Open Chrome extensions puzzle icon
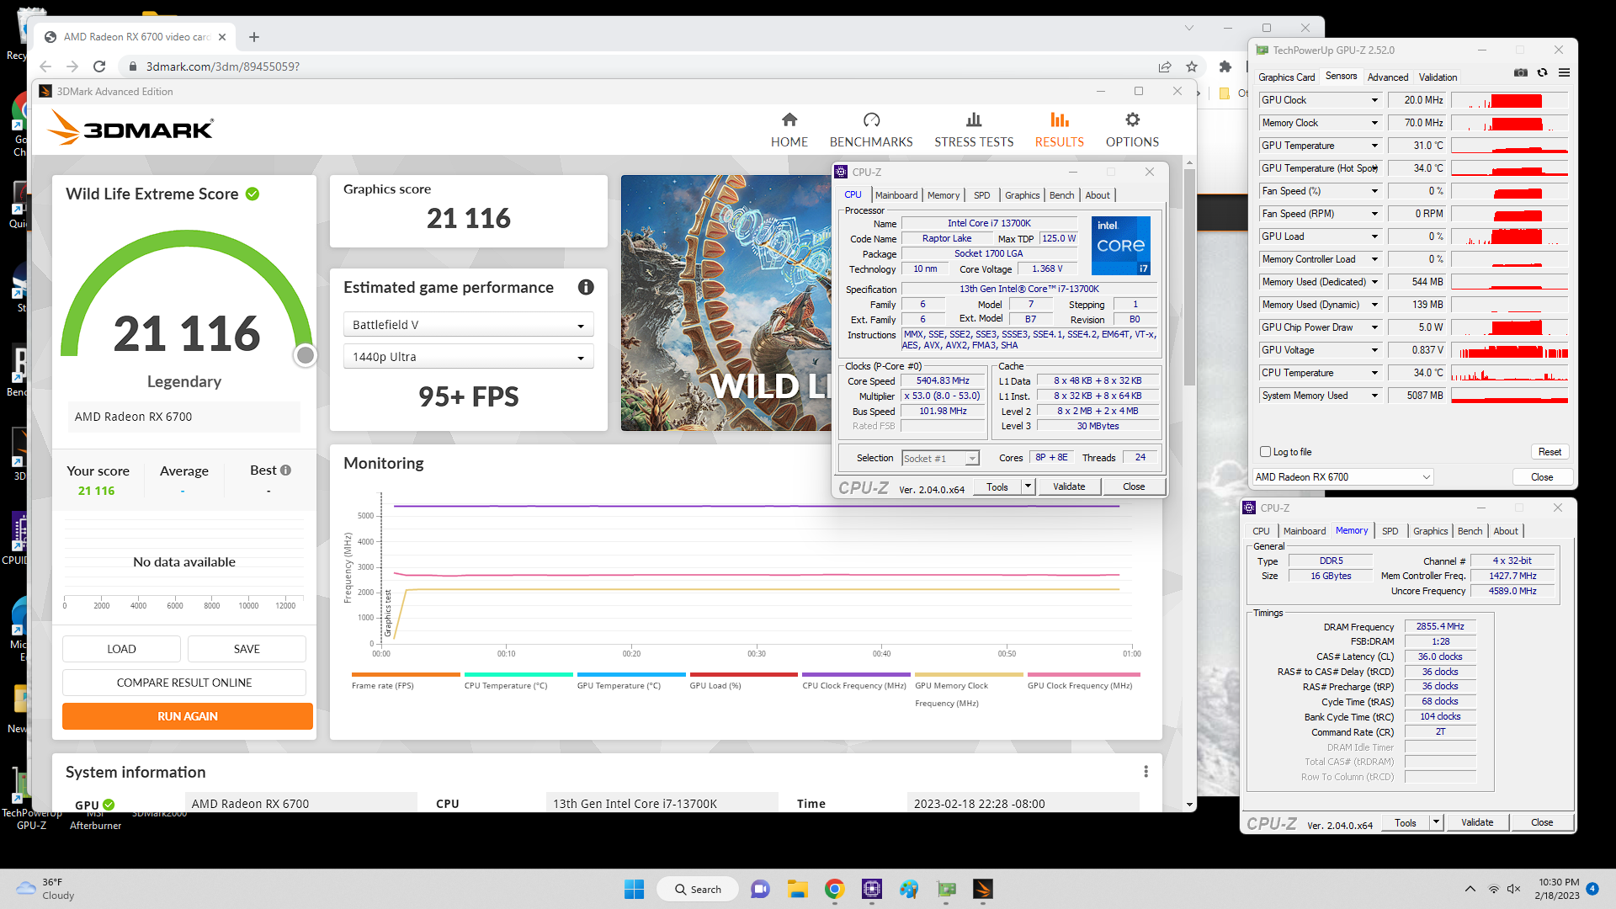 1225,66
